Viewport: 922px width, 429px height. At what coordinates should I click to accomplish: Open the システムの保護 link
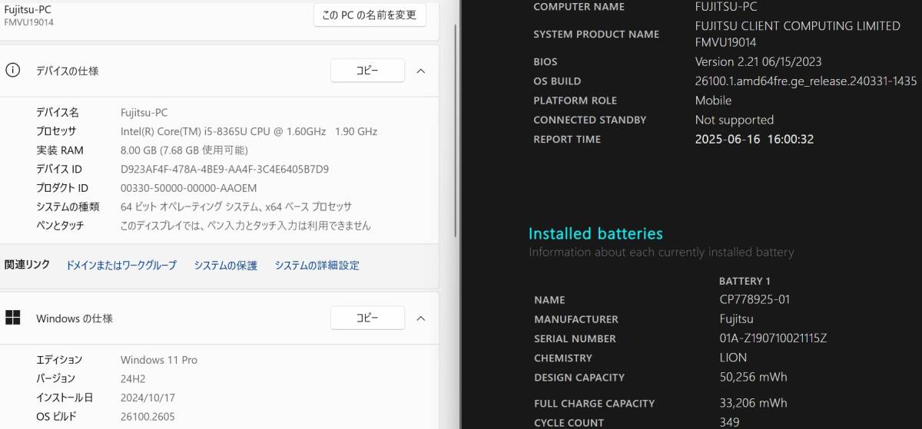[225, 266]
